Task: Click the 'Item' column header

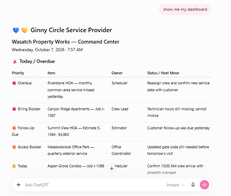Action: 51,73
